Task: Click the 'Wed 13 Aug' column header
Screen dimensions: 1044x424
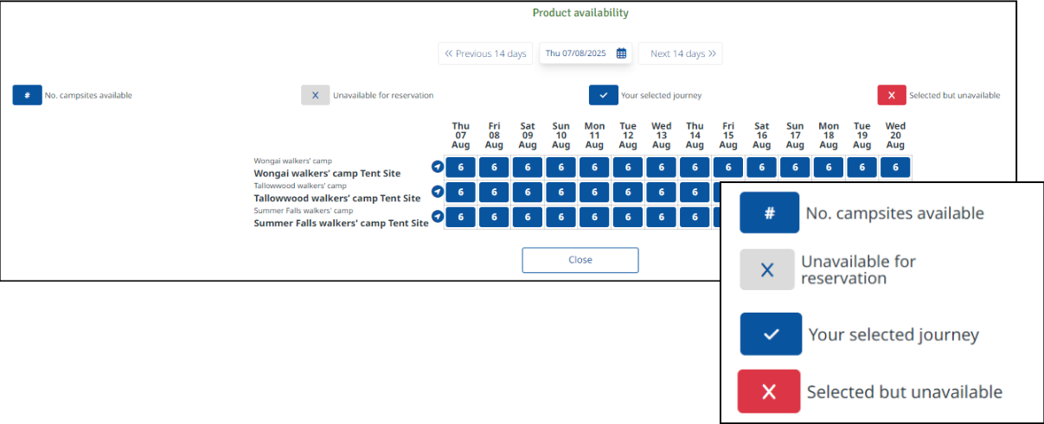Action: [x=662, y=136]
